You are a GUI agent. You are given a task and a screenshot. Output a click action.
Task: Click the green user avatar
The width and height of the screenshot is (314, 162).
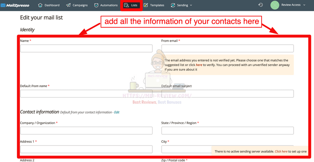275,5
